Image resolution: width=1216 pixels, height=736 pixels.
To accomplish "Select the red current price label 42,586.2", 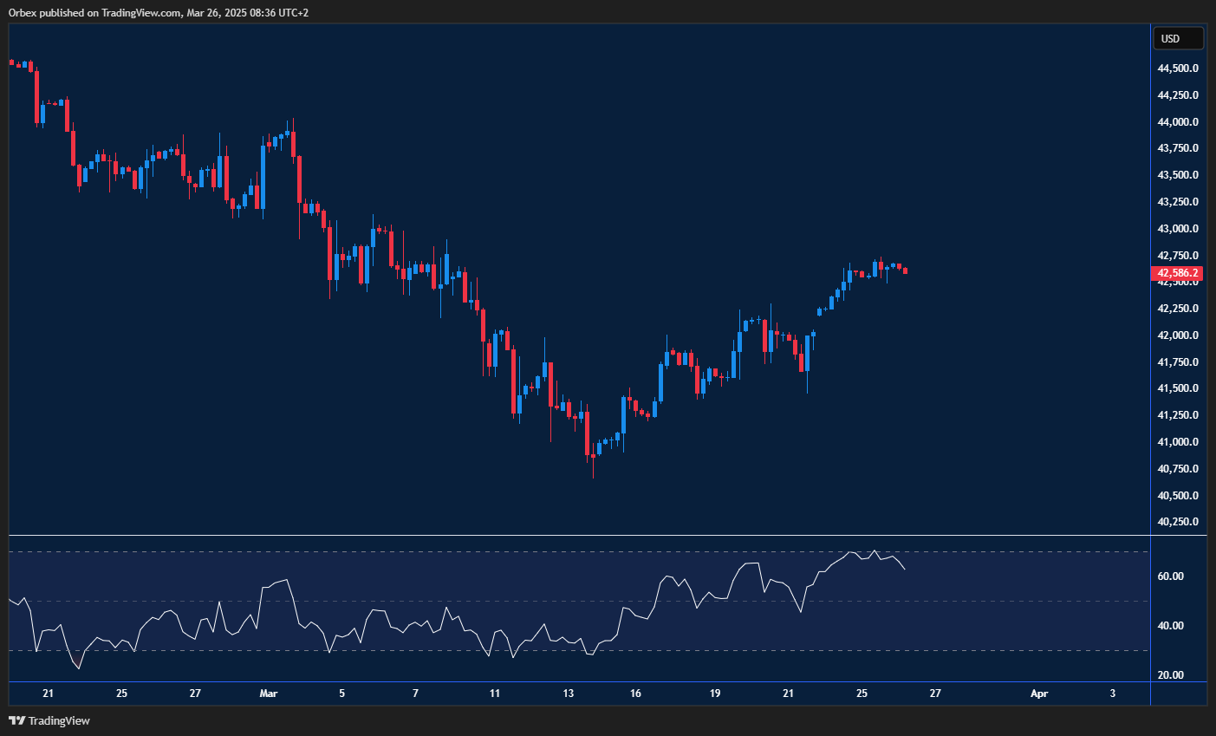I will pos(1177,273).
